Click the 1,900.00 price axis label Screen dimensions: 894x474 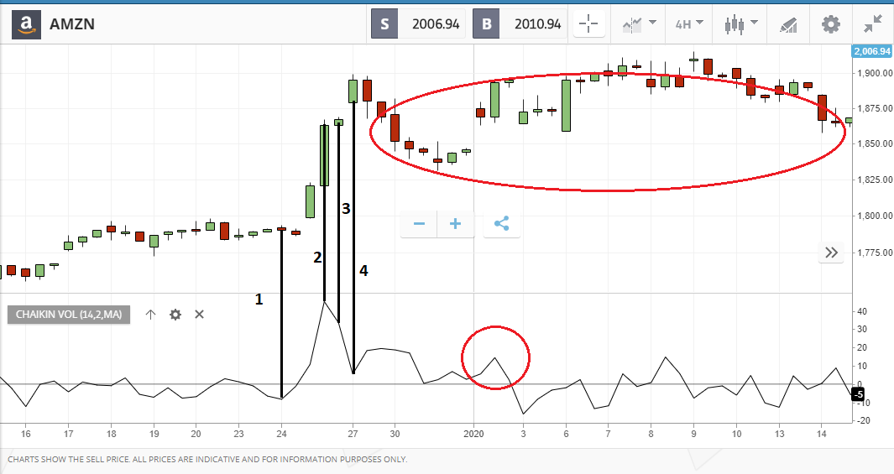click(x=876, y=73)
